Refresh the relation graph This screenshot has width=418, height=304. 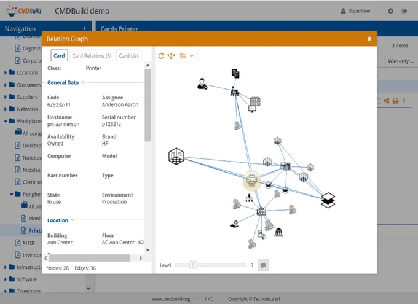click(161, 56)
